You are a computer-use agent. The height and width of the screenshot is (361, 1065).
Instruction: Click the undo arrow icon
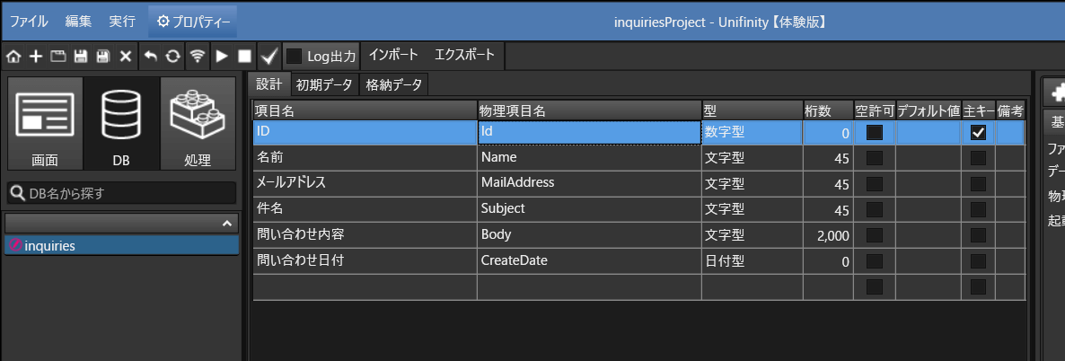[150, 57]
